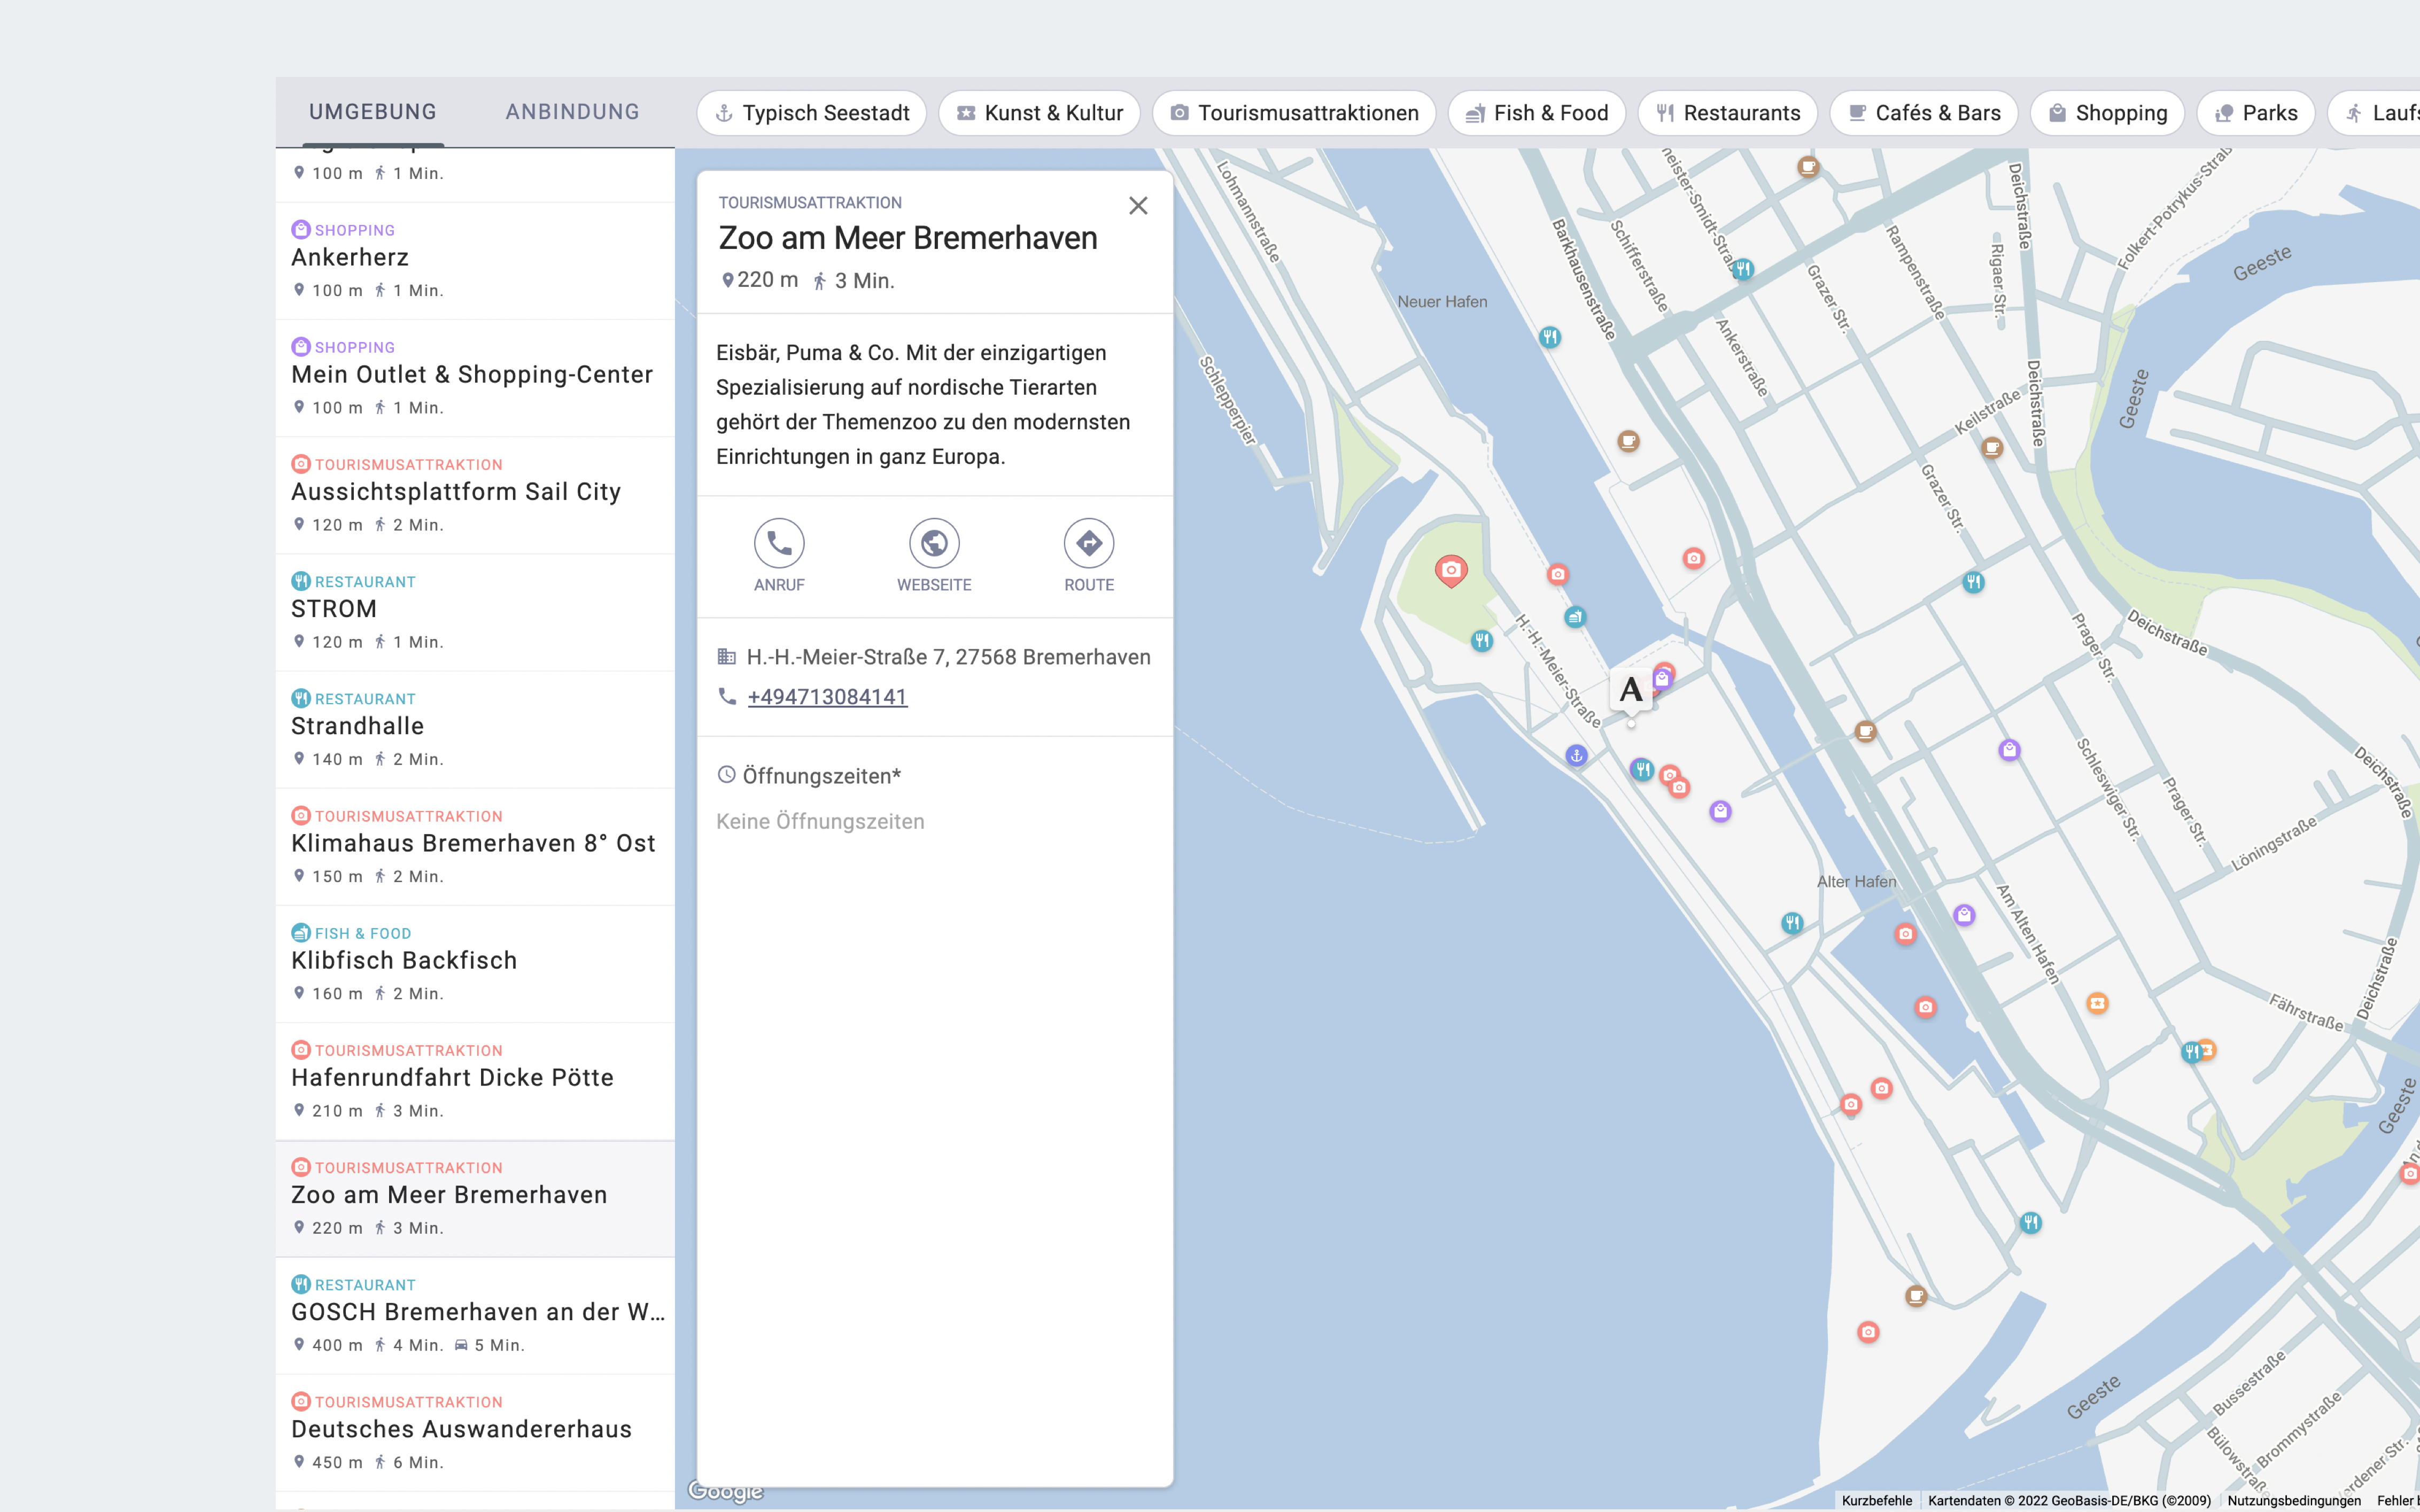Viewport: 2420px width, 1512px height.
Task: Switch to the Anbindung tab
Action: coord(573,112)
